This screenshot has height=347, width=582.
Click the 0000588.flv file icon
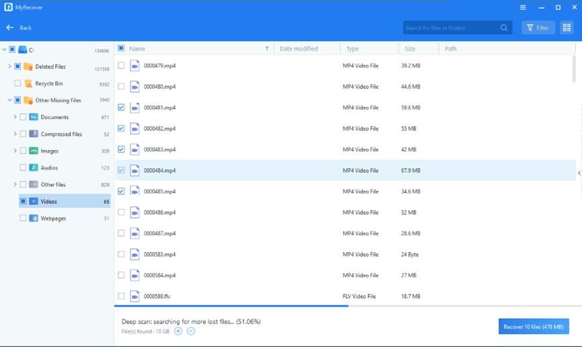[135, 296]
